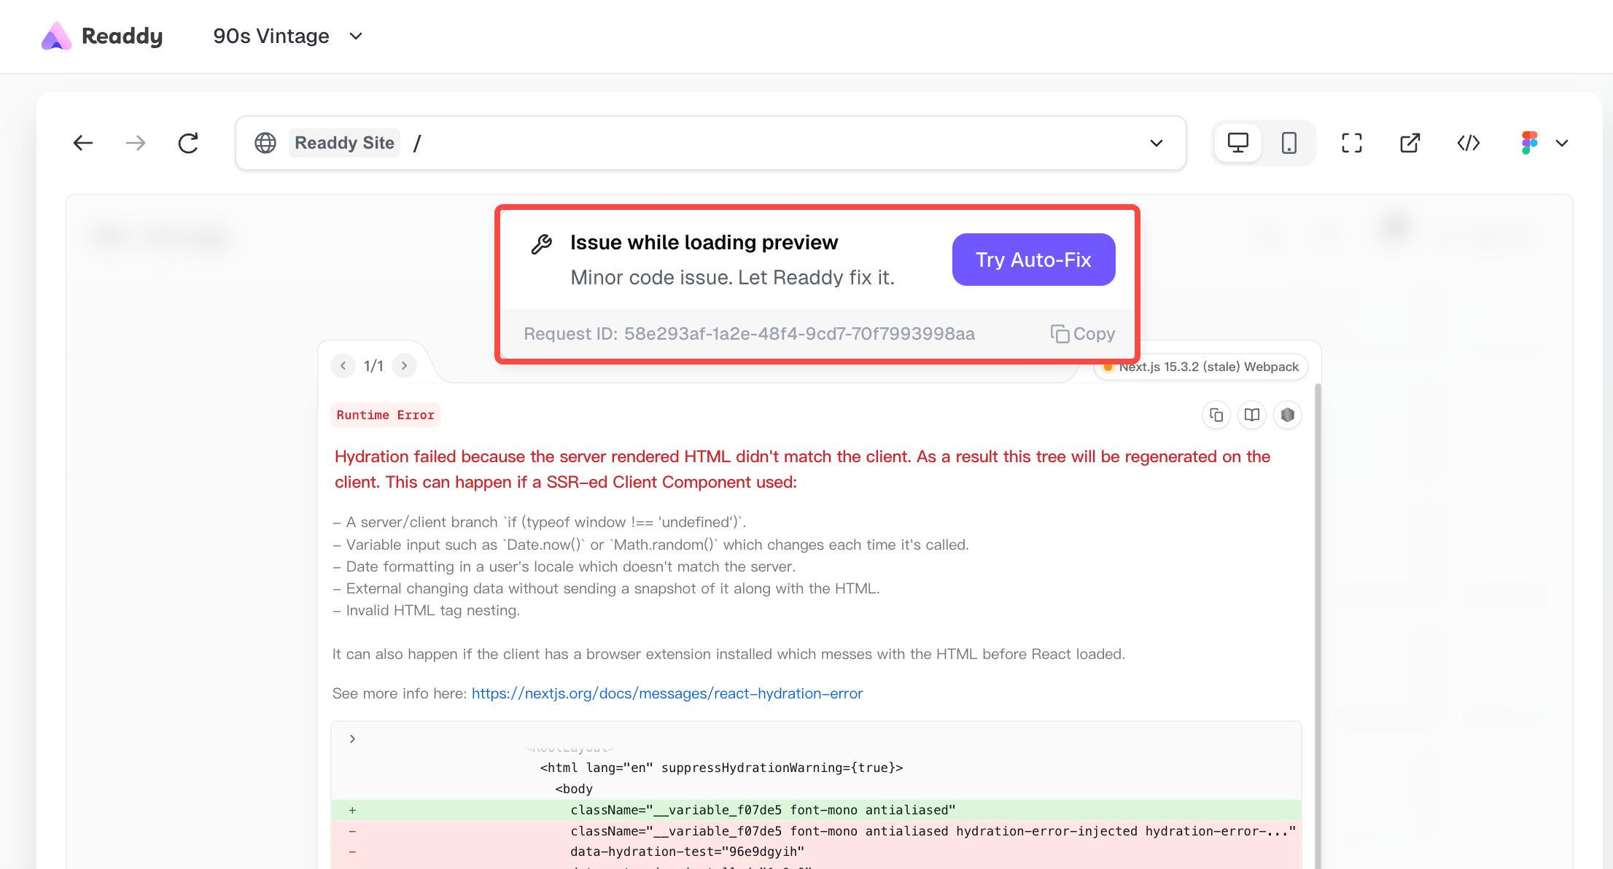Switch to desktop preview mode

click(1237, 143)
